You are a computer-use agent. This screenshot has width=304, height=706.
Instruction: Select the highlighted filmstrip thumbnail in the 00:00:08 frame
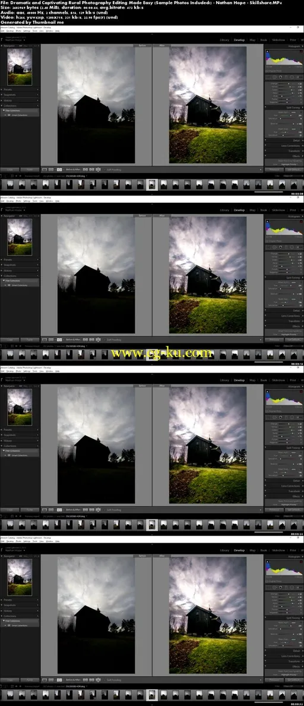[x=151, y=184]
